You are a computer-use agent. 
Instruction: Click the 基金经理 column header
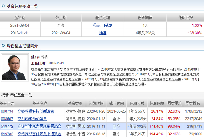103,17
